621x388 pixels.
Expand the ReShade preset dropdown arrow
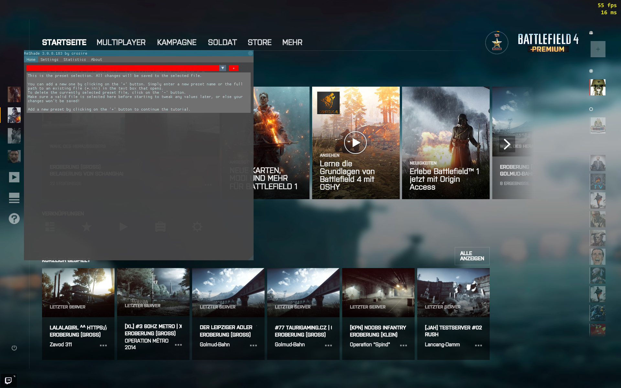223,68
